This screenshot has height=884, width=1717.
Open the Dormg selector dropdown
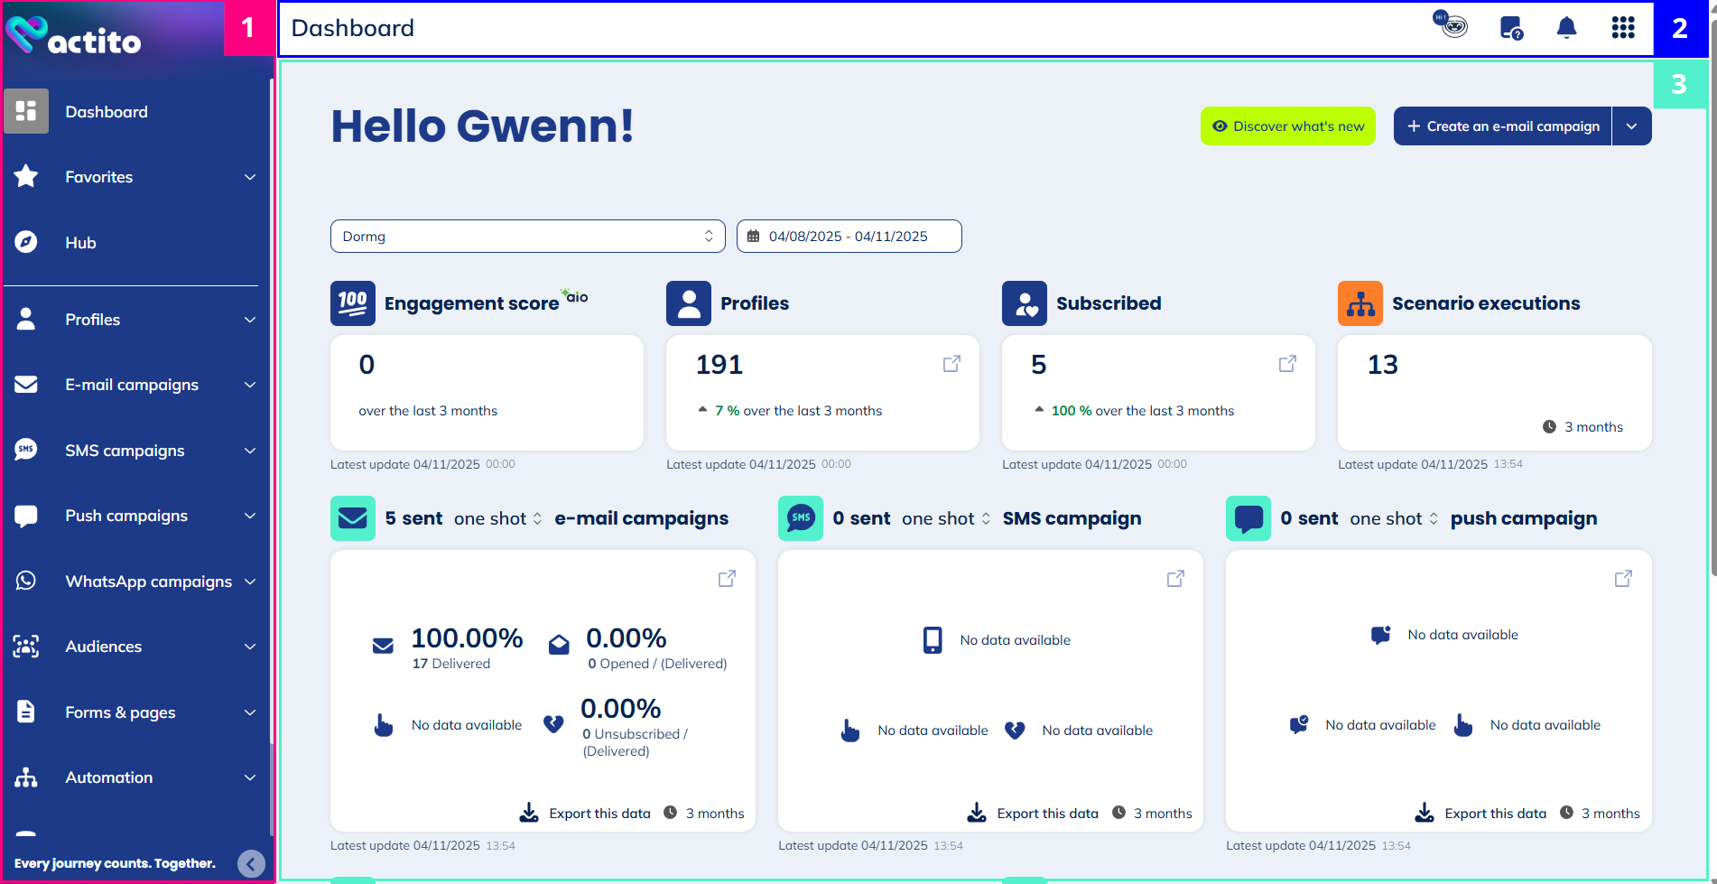point(527,237)
